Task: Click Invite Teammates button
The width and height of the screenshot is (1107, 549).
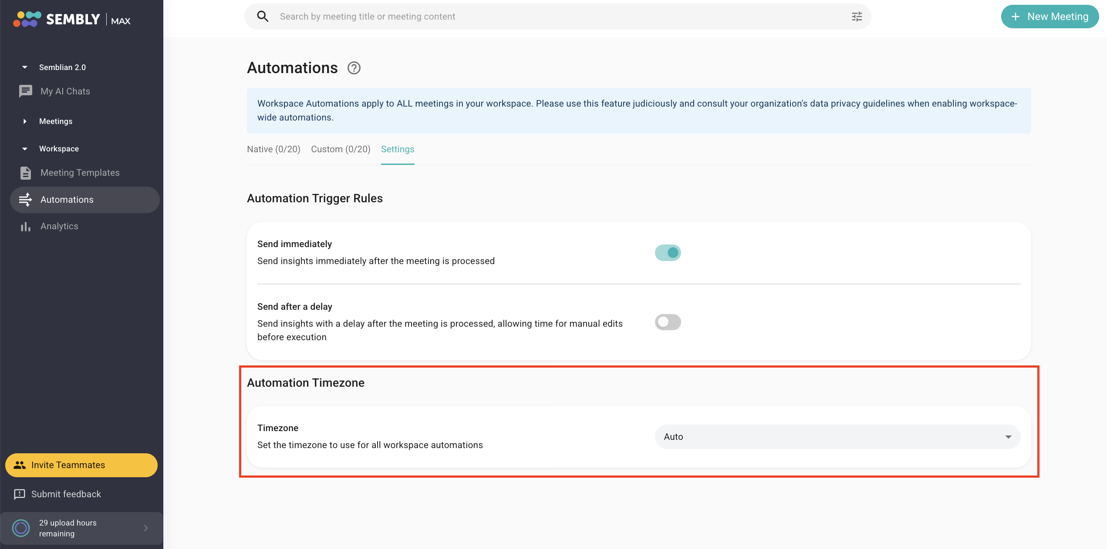Action: coord(81,465)
